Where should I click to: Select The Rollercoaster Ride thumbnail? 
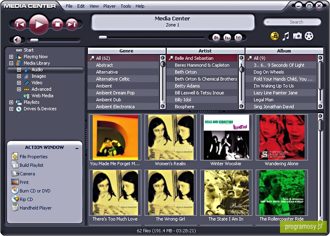[x=282, y=192]
